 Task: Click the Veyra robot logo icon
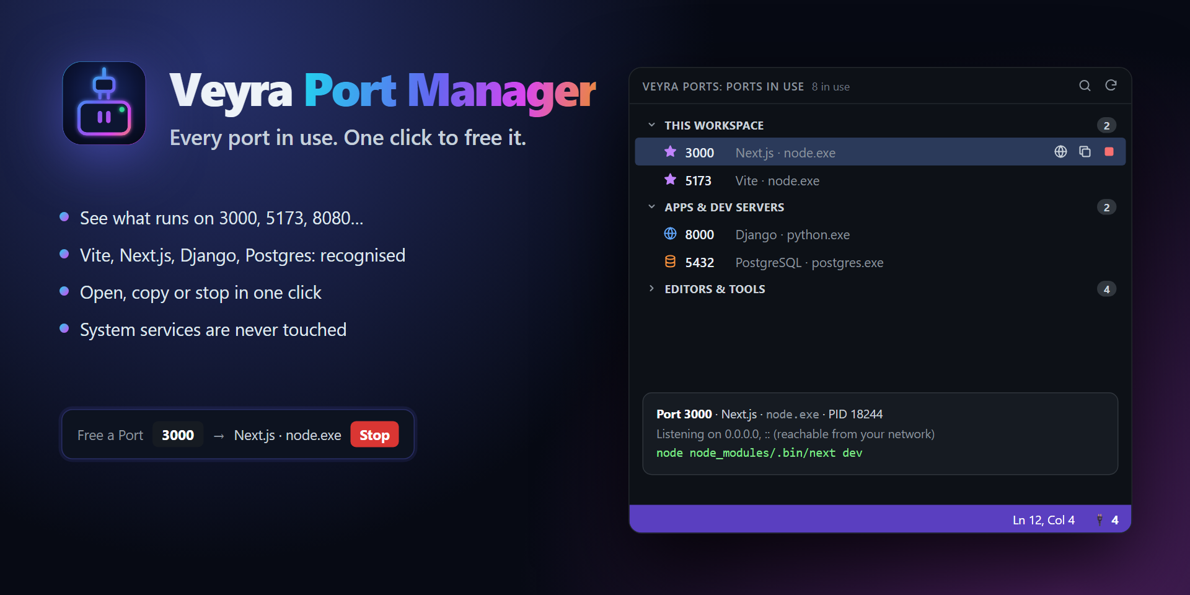coord(104,103)
